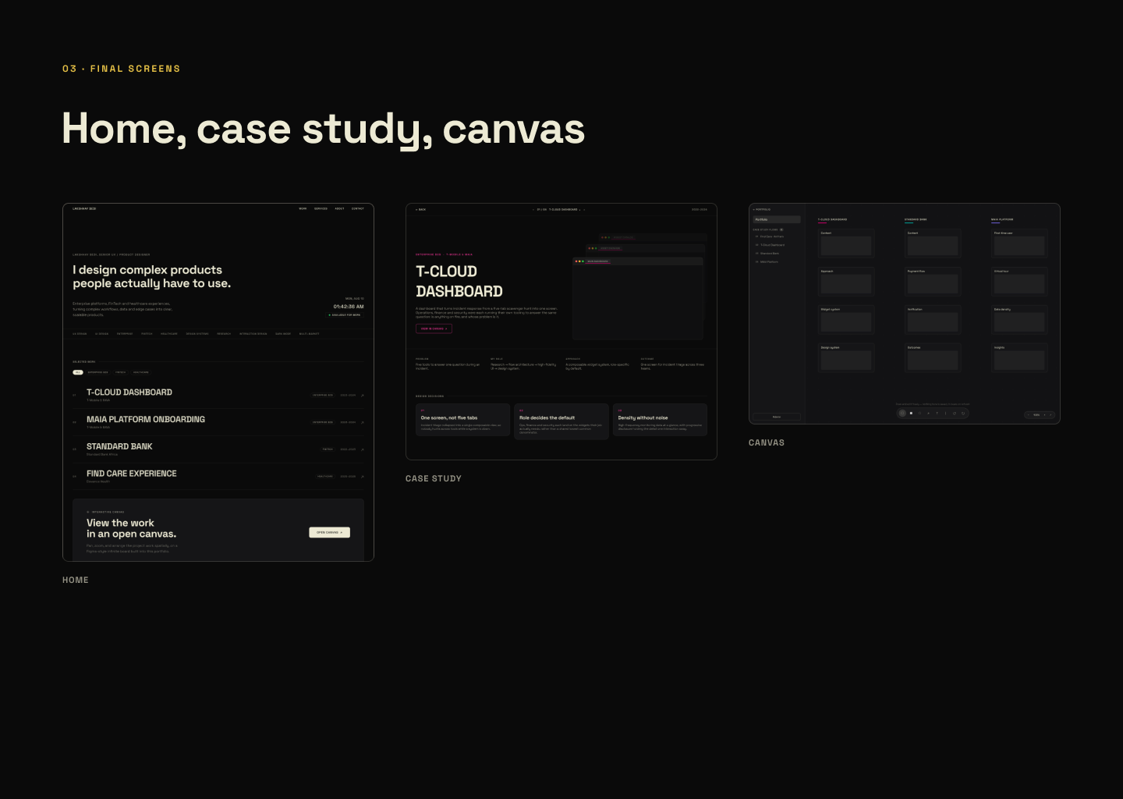This screenshot has height=799, width=1123.
Task: Open the T-Cloud Dashboard project title on Home
Action: click(x=129, y=392)
